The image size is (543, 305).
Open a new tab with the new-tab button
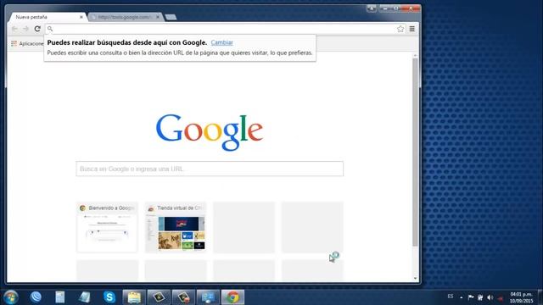click(x=171, y=17)
